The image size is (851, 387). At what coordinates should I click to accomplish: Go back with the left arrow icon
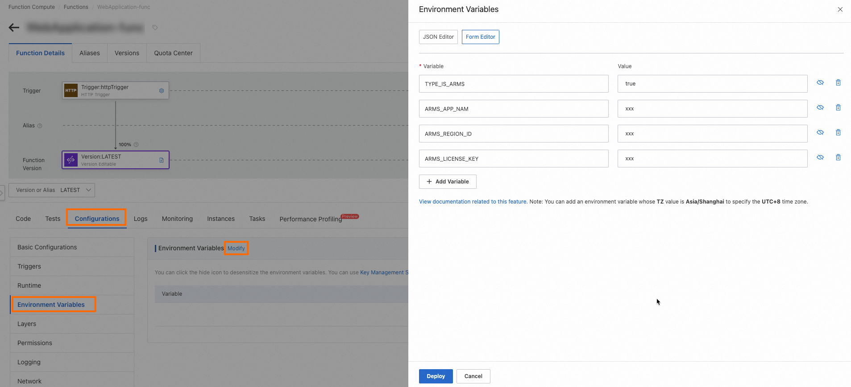point(14,28)
